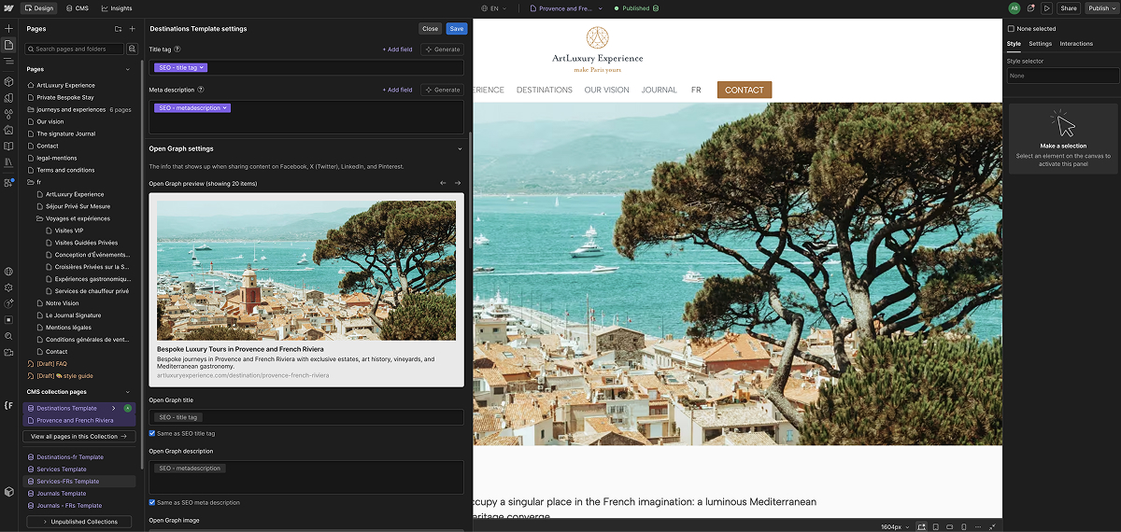The height and width of the screenshot is (532, 1121).
Task: Expand Unpublished Collections
Action: pos(78,522)
